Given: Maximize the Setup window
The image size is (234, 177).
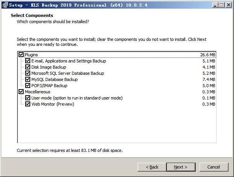Looking at the screenshot, I should pyautogui.click(x=222, y=5).
